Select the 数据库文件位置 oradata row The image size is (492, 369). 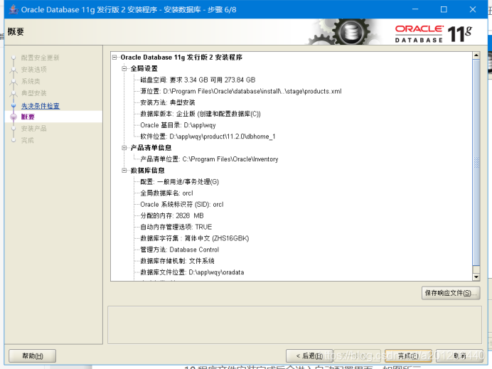(192, 272)
